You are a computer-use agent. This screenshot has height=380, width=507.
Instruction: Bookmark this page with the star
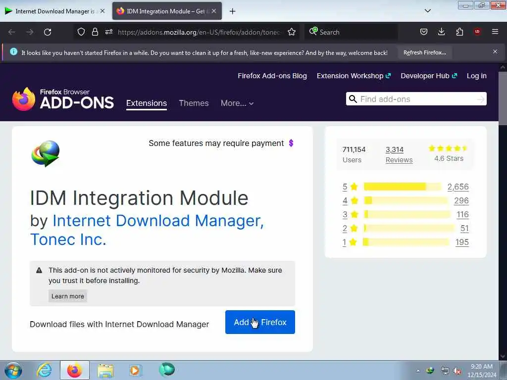pos(292,32)
